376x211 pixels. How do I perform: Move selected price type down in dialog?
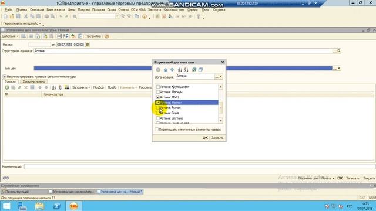coord(172,70)
